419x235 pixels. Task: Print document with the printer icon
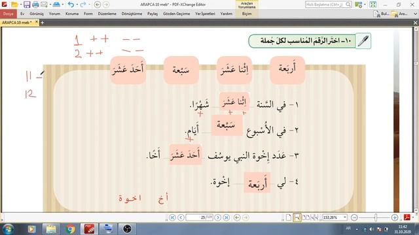(x=35, y=5)
